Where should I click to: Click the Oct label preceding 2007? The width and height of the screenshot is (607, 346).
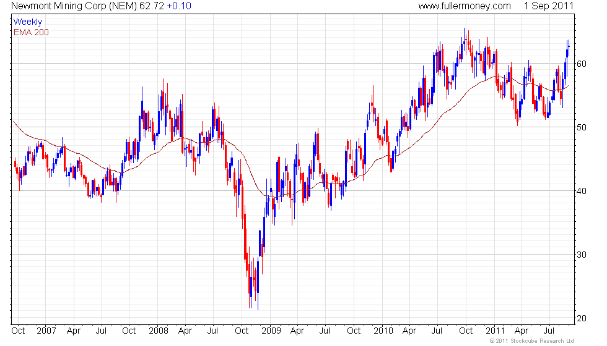coord(18,331)
